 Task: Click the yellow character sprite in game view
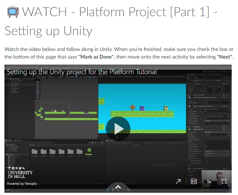pyautogui.click(x=166, y=108)
